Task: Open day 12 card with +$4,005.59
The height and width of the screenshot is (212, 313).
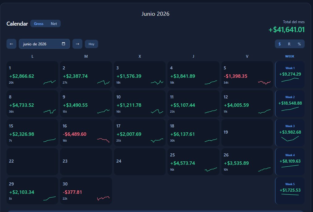Action: 247,104
